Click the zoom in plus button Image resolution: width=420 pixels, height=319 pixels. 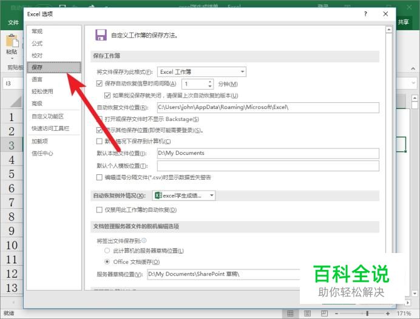tap(388, 313)
